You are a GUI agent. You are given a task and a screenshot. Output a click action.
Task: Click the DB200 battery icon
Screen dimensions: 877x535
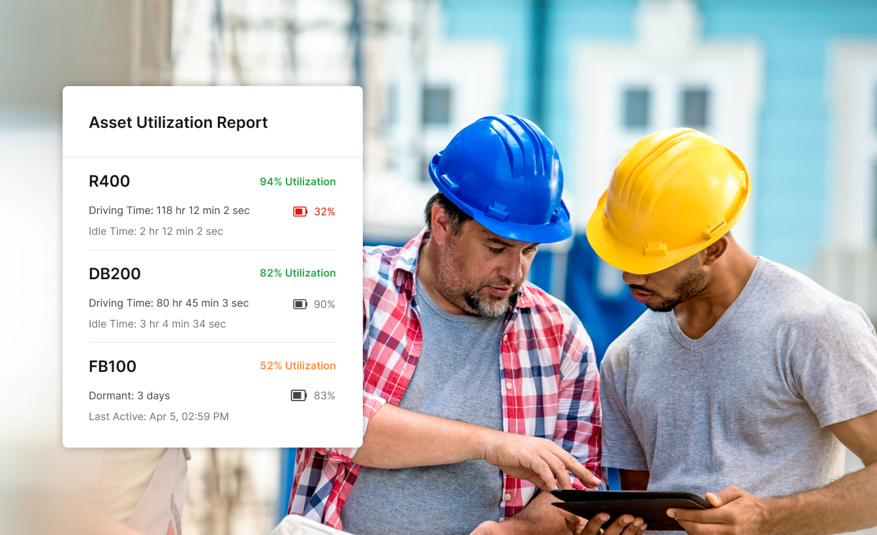(x=300, y=304)
